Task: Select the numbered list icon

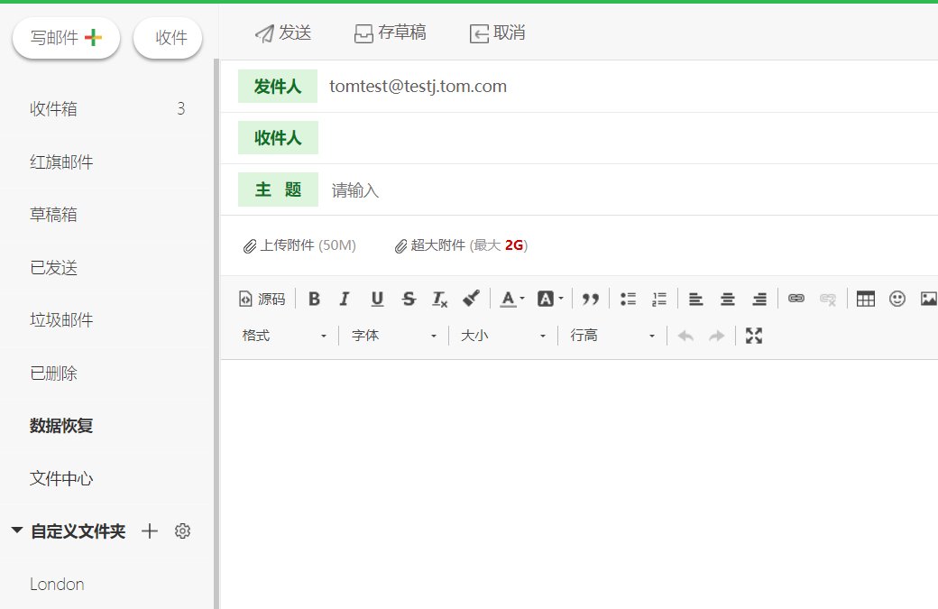Action: [x=659, y=299]
